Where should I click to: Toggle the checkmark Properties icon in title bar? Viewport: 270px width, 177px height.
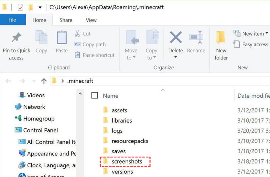[x=20, y=7]
